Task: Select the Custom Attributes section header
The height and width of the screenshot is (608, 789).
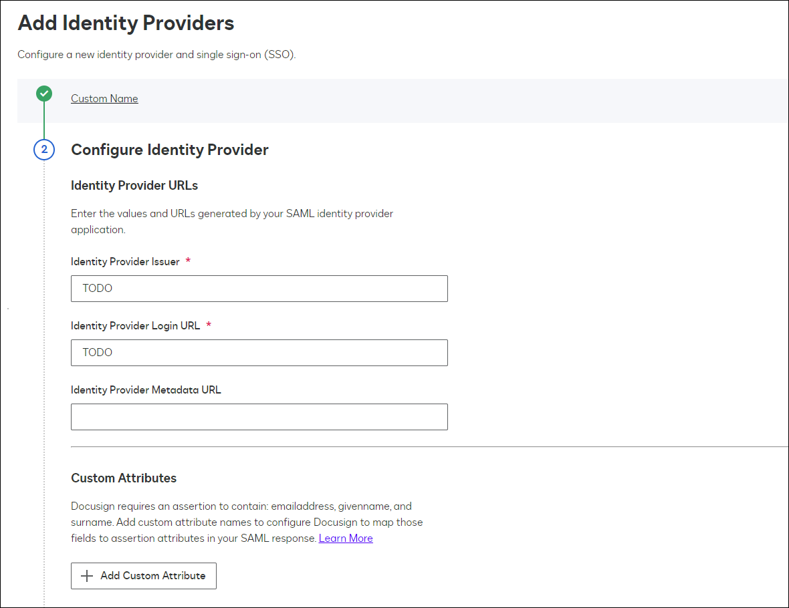Action: (124, 478)
